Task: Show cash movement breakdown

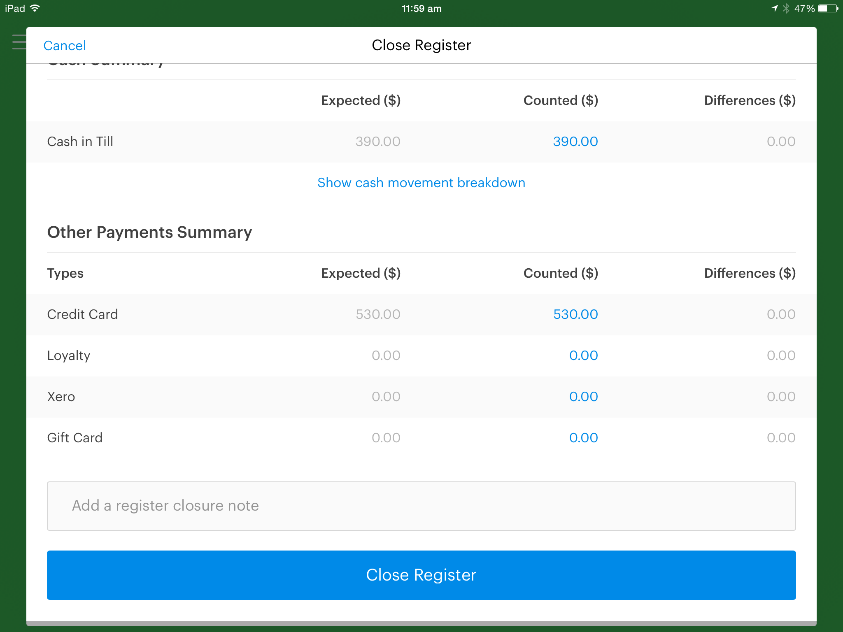Action: pyautogui.click(x=421, y=183)
